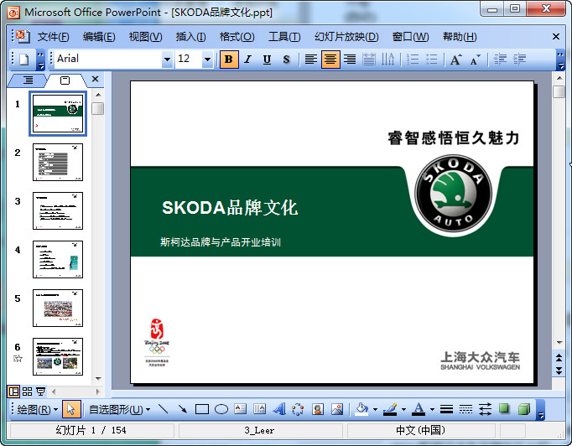572x446 pixels.
Task: Open the 窗口(W) menu
Action: [411, 37]
